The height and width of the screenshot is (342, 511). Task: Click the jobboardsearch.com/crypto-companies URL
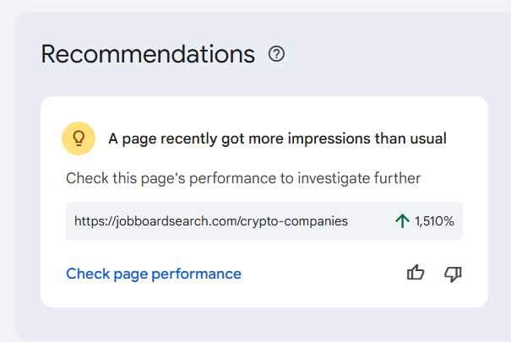(x=211, y=221)
